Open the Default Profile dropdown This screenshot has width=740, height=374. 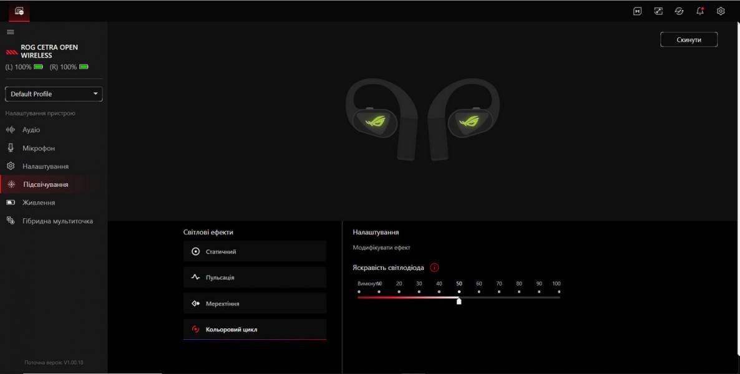53,93
